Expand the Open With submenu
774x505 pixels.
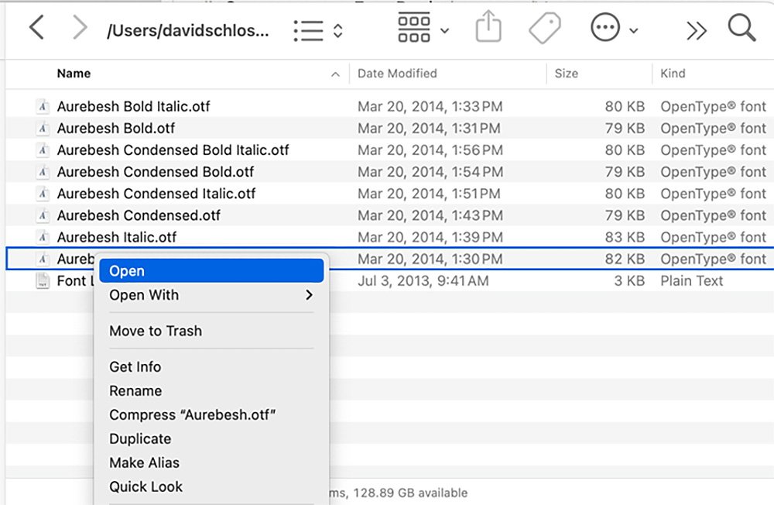coord(211,295)
